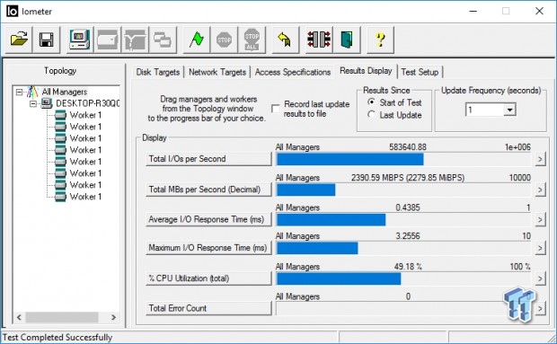Expand Average I/O Response Time arrow button
This screenshot has width=557, height=344.
click(x=540, y=219)
